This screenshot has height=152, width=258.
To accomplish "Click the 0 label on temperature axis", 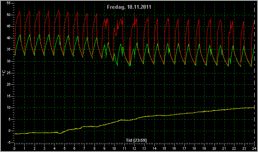I will coord(9,131).
